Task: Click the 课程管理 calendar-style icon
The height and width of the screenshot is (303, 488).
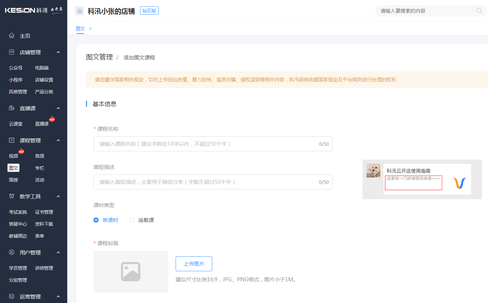Action: click(11, 140)
